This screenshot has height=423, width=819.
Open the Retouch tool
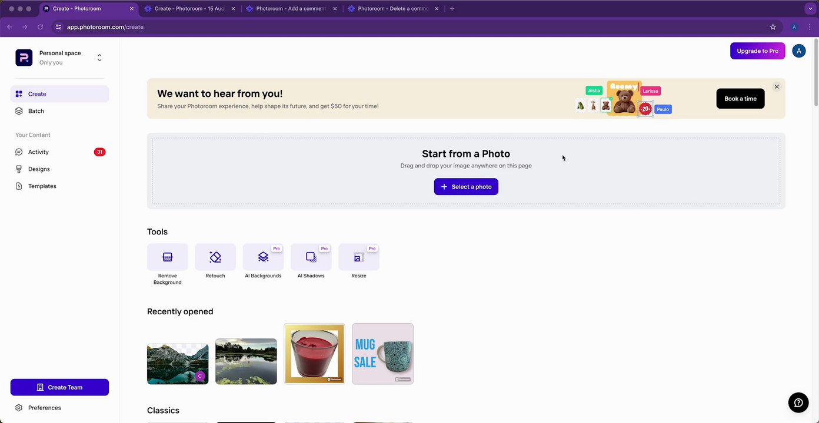click(x=215, y=262)
